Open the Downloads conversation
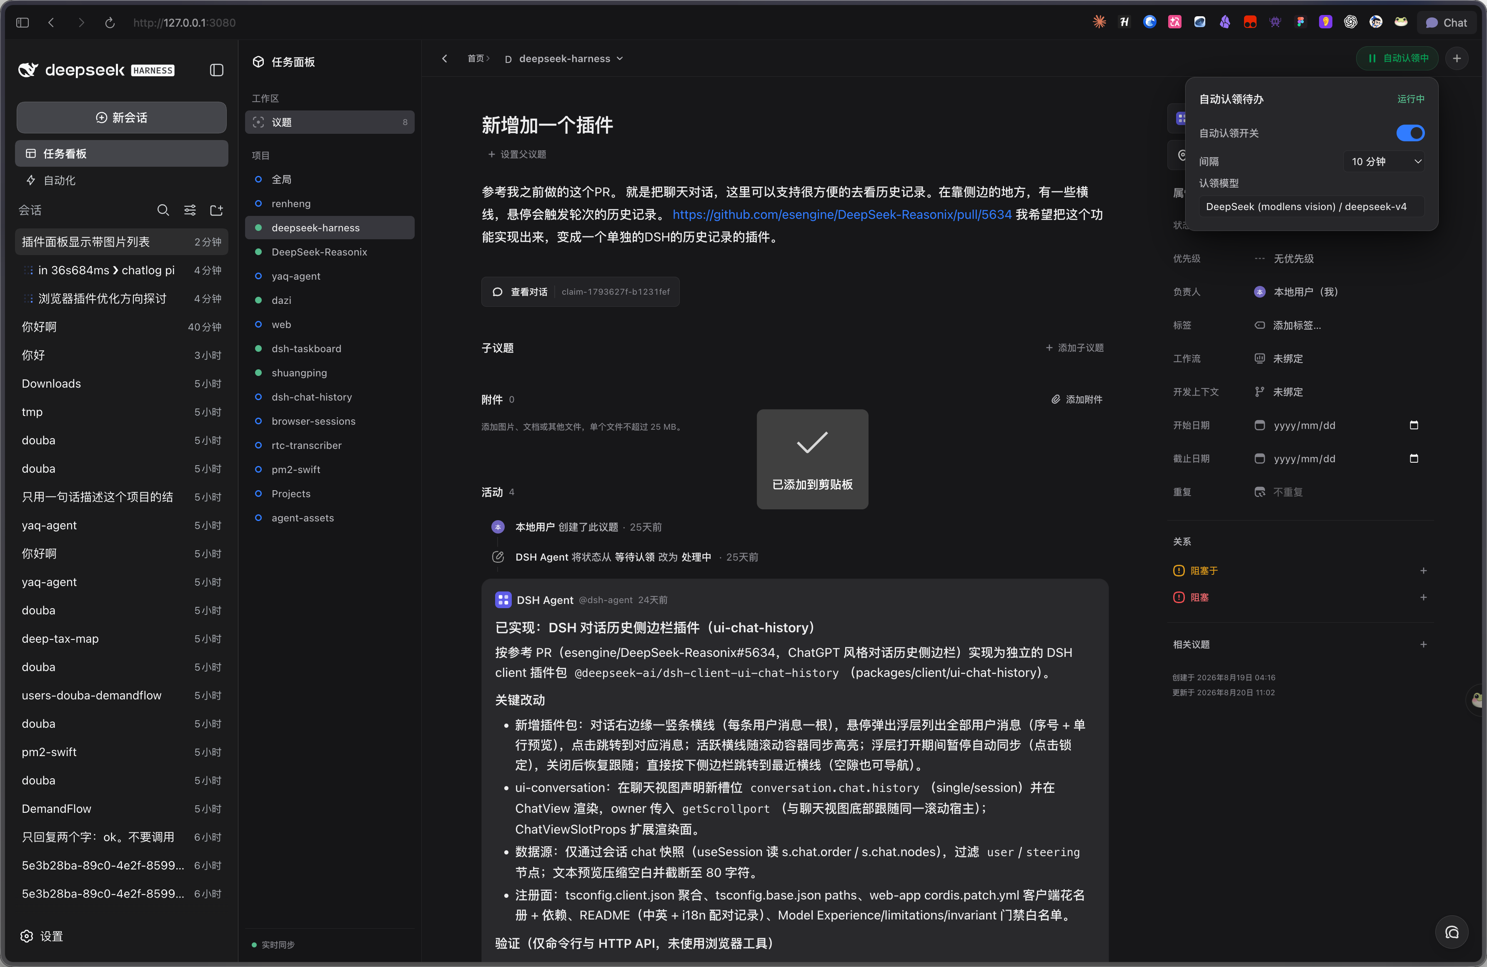The width and height of the screenshot is (1487, 967). 121,383
